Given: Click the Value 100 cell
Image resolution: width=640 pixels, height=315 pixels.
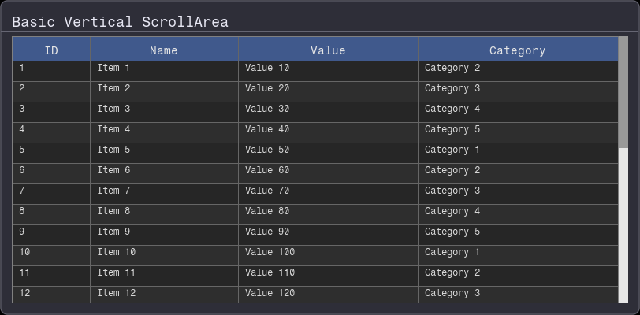Looking at the screenshot, I should click(328, 253).
